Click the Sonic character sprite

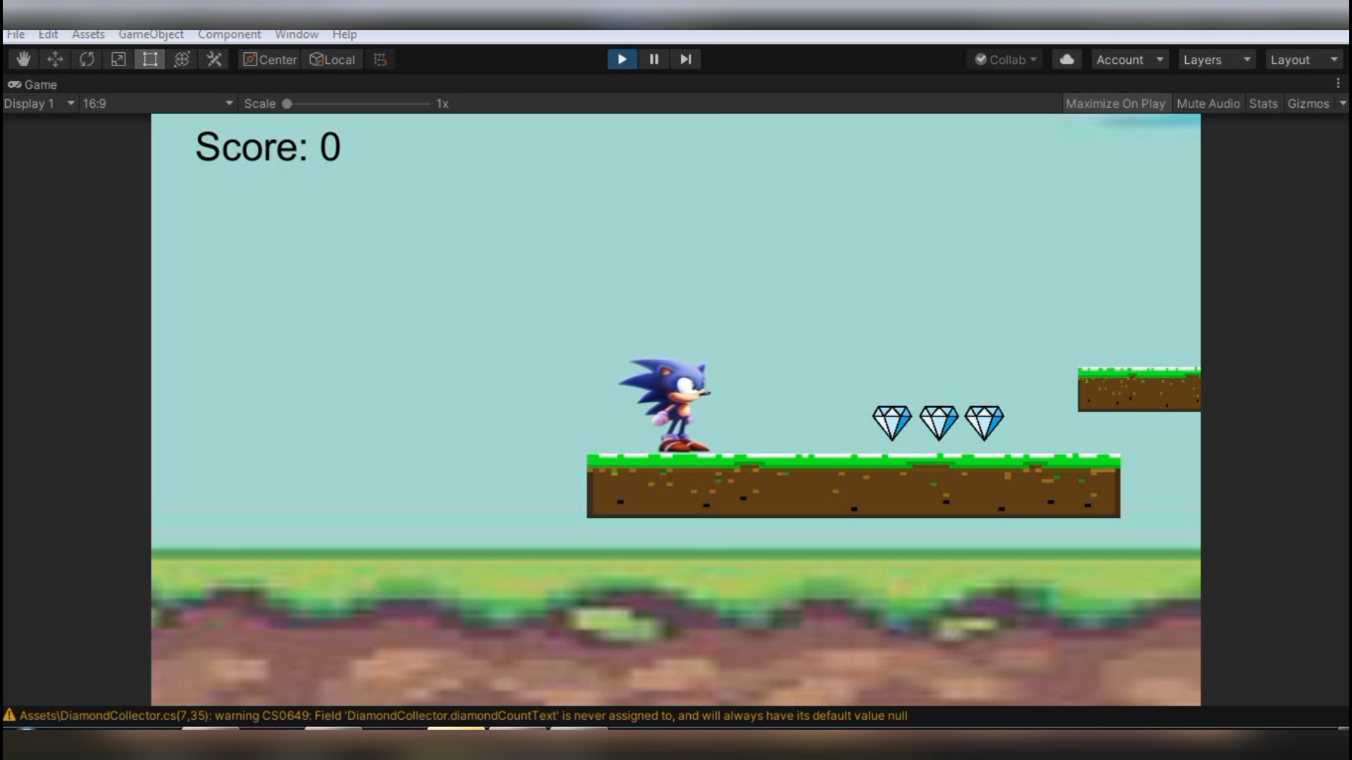coord(665,405)
